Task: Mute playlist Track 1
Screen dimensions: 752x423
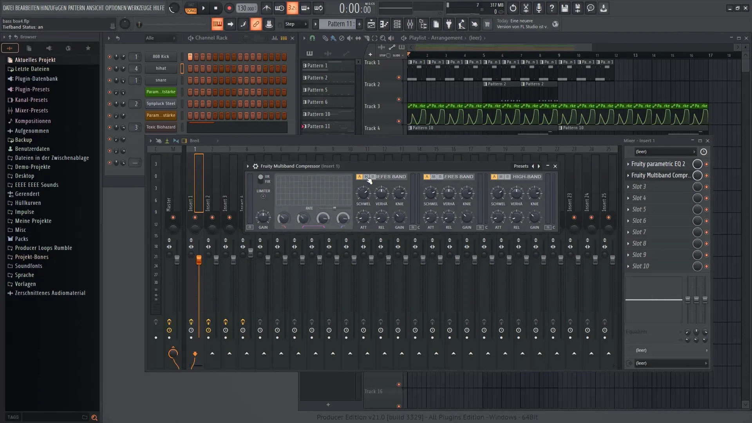Action: [x=399, y=78]
